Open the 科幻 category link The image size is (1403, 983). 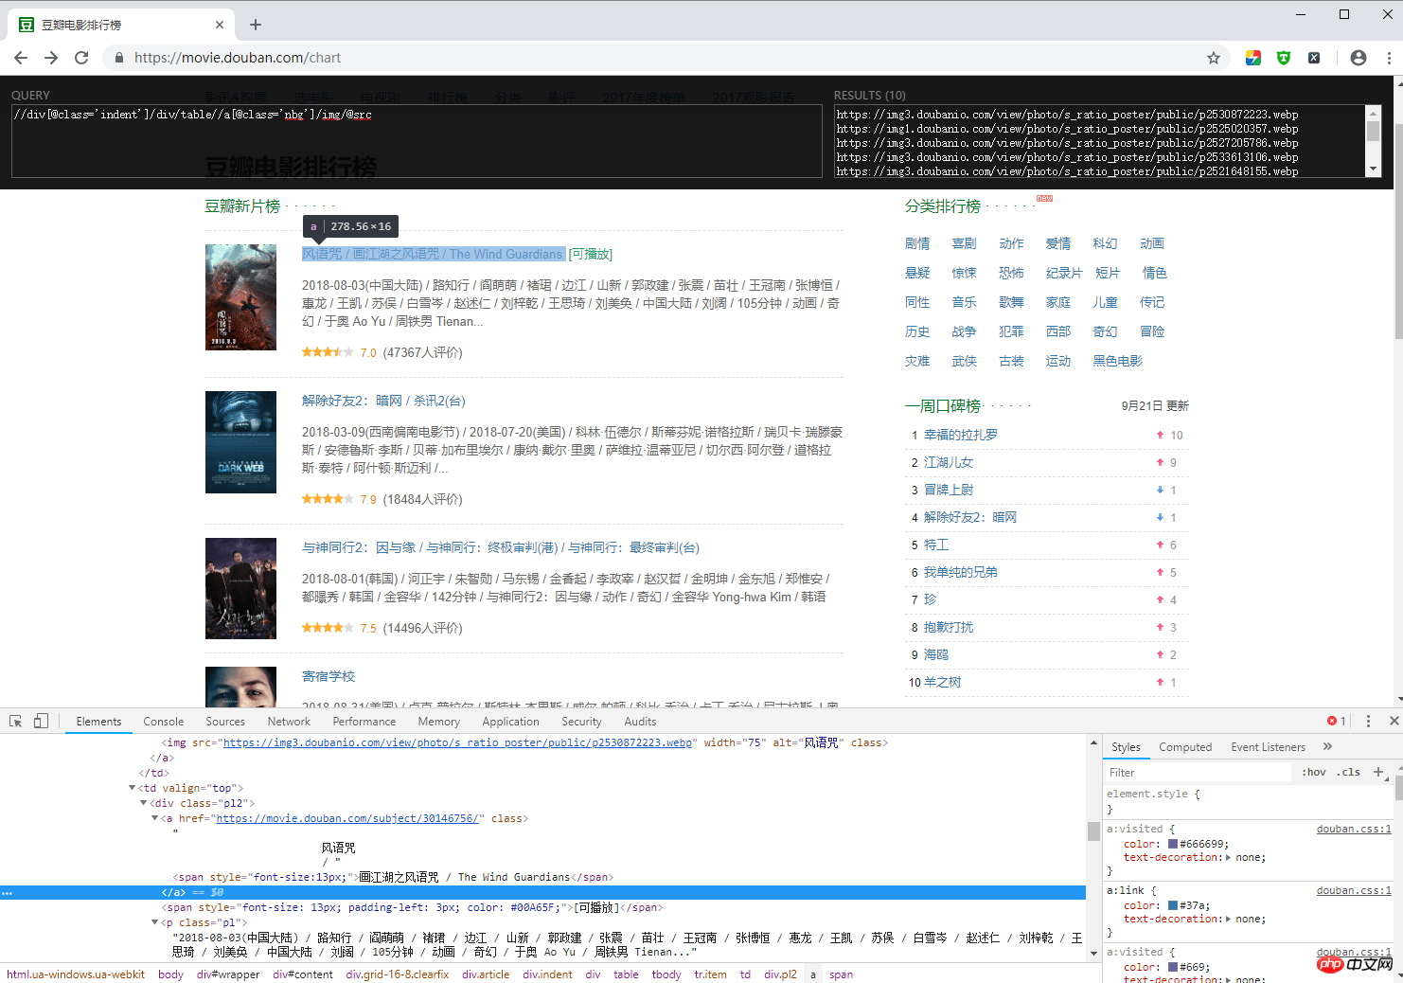point(1105,243)
